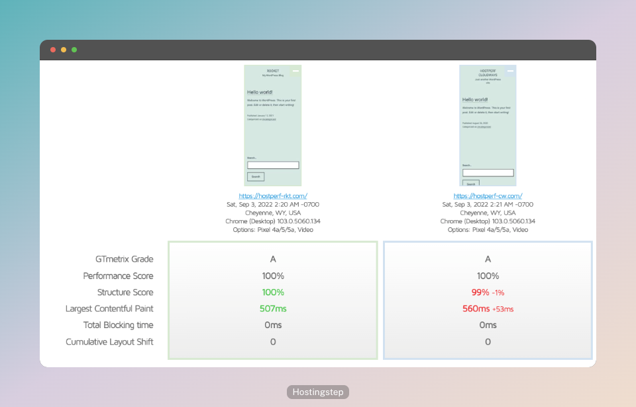Select the "Total Blocking time" row label
Image resolution: width=636 pixels, height=407 pixels.
(x=118, y=325)
